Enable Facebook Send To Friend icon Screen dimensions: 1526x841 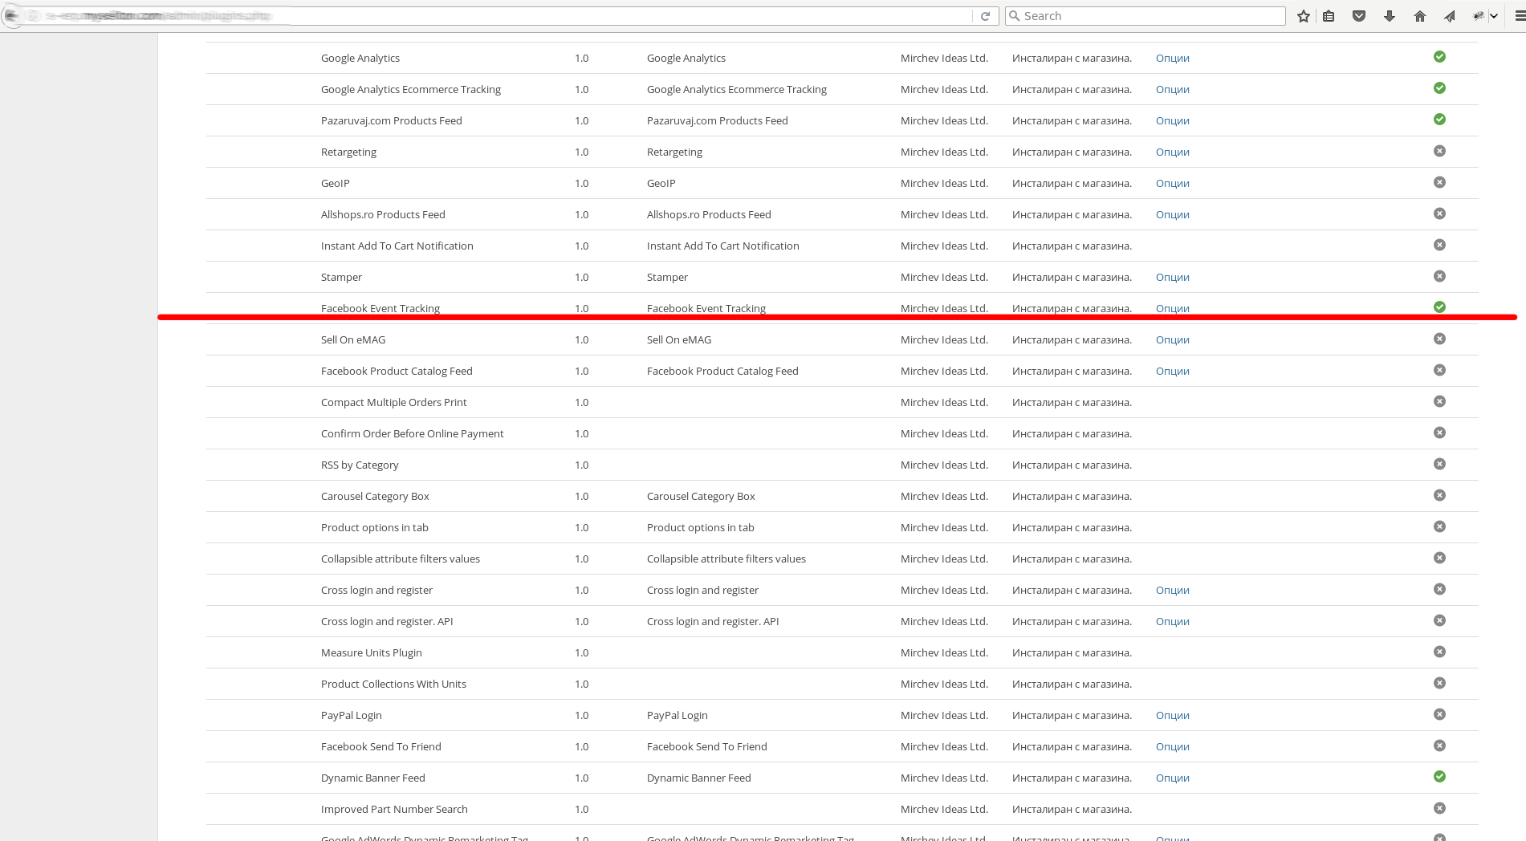[1439, 746]
